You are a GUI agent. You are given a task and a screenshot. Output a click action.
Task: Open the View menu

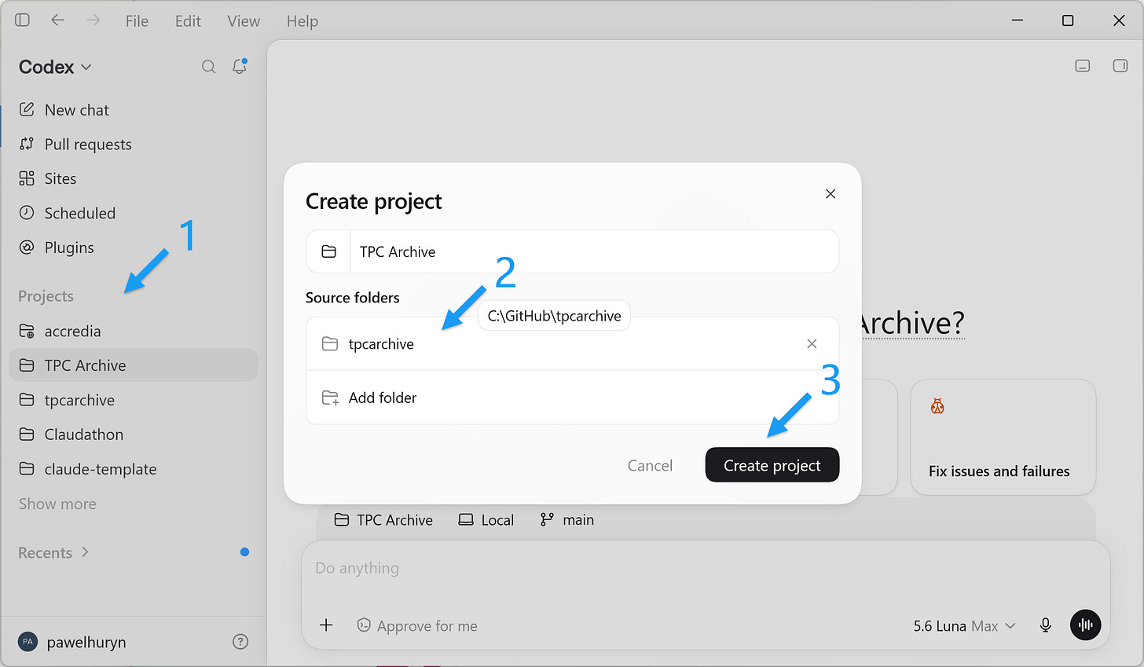244,21
